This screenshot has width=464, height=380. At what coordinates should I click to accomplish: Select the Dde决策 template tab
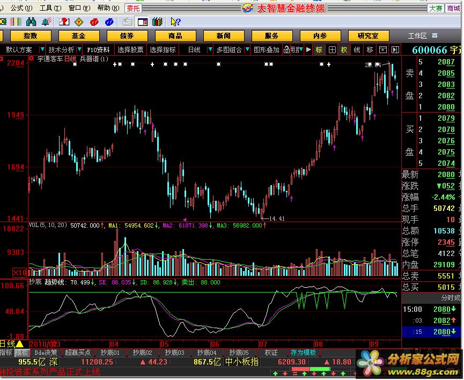click(x=46, y=353)
